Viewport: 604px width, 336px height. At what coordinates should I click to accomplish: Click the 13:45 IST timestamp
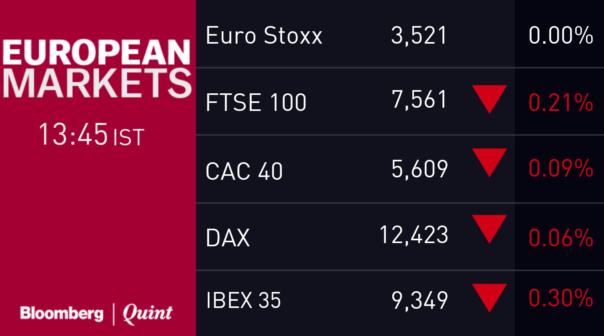coord(91,135)
